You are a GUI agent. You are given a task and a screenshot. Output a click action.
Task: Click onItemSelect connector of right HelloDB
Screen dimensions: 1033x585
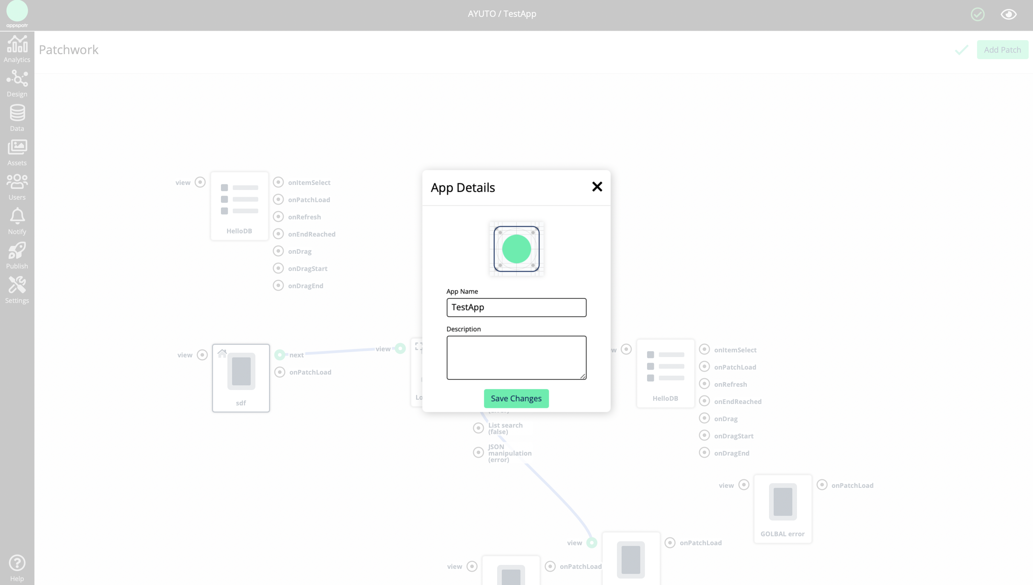704,349
